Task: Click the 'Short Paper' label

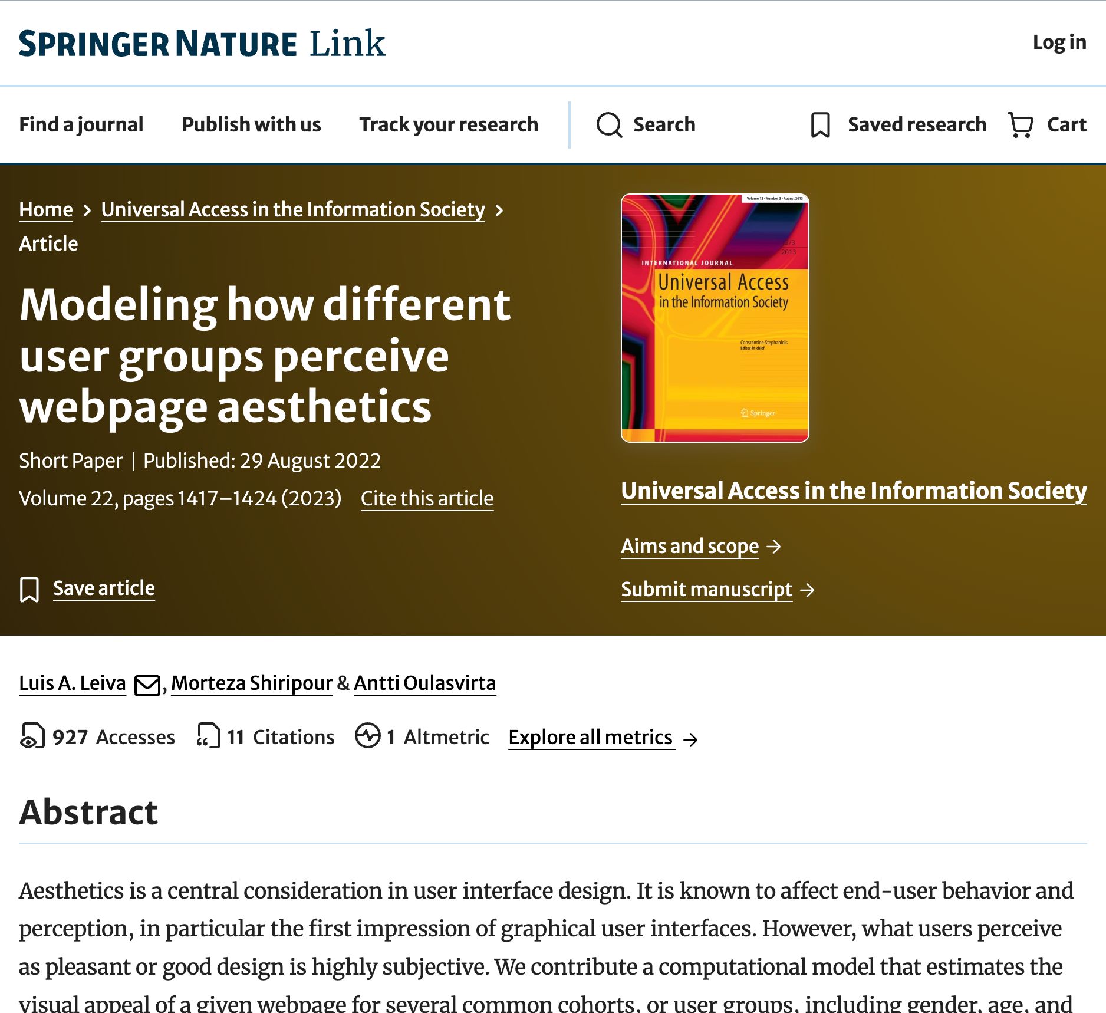Action: [x=71, y=461]
